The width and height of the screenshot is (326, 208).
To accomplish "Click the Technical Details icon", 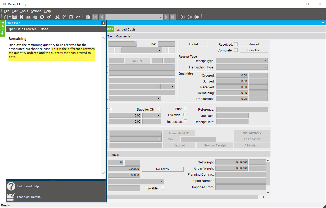I will click(11, 197).
